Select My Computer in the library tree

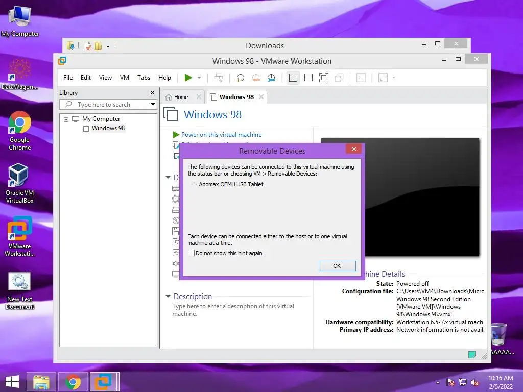(x=101, y=118)
